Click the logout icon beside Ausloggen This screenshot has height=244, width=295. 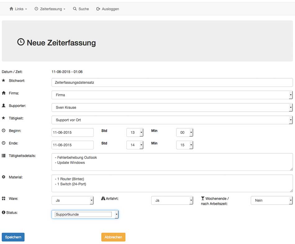(x=98, y=9)
